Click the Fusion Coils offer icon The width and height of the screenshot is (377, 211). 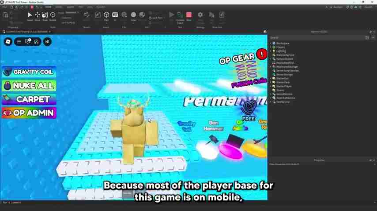point(246,71)
